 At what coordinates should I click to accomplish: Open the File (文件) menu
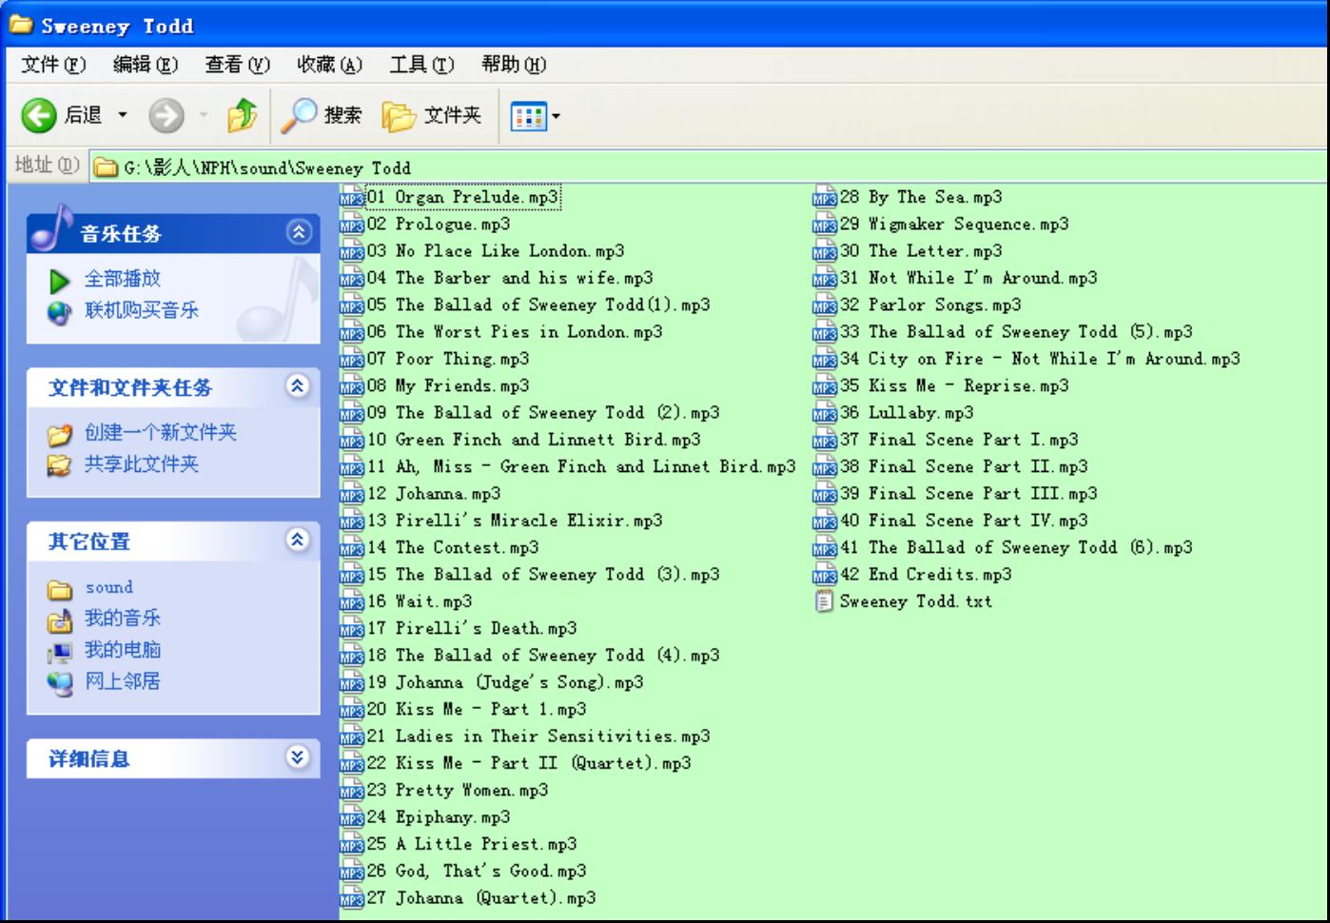coord(53,65)
